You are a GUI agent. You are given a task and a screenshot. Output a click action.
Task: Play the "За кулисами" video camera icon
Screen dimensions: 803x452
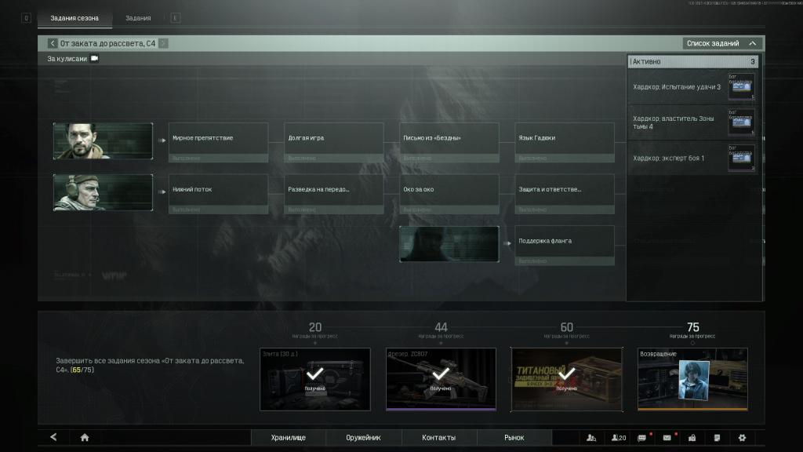[94, 59]
